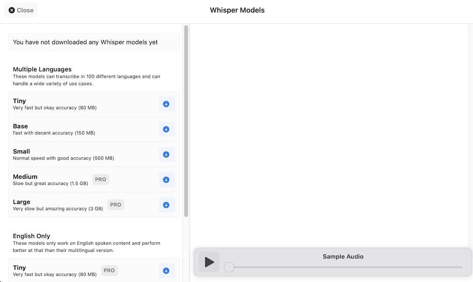The image size is (473, 282).
Task: Download the English Only Tiny model
Action: 166,271
